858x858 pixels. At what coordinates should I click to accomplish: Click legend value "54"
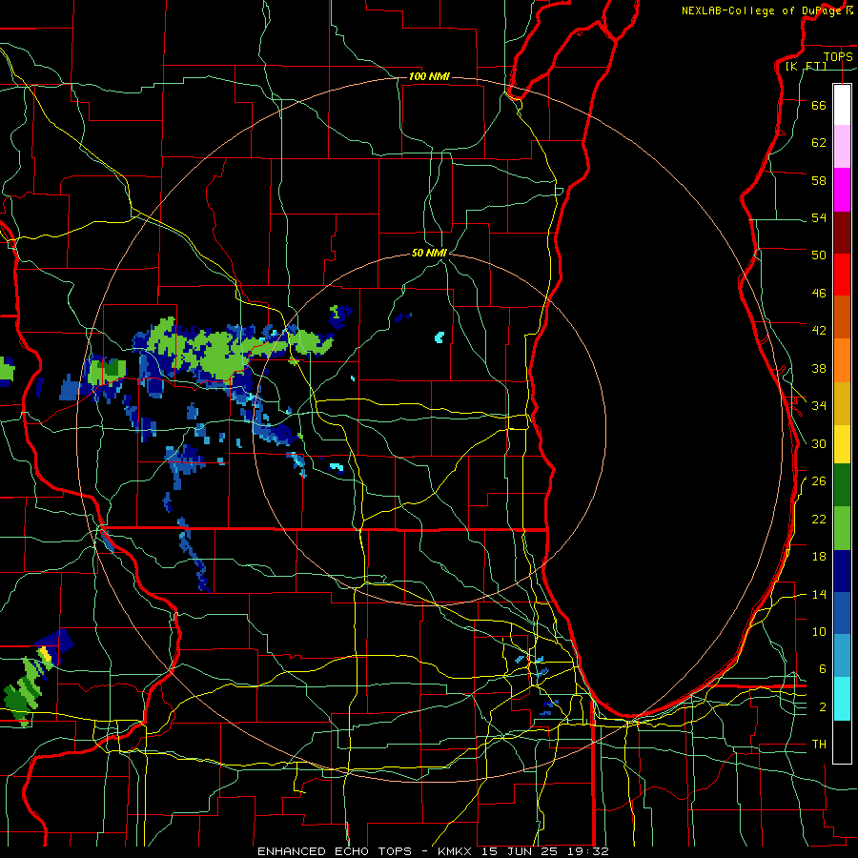pyautogui.click(x=819, y=217)
